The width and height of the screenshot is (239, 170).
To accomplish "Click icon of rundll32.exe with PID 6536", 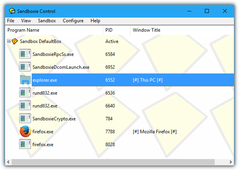I will pos(25,93).
